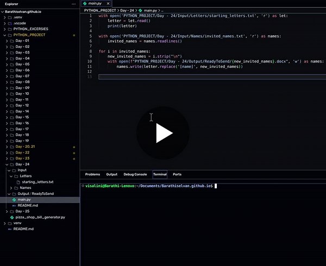Image resolution: width=326 pixels, height=266 pixels.
Task: Click the folder icon beside Letters
Action: tap(16, 176)
